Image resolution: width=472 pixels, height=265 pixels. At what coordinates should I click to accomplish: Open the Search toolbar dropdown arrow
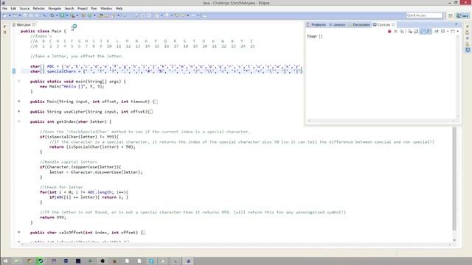118,15
